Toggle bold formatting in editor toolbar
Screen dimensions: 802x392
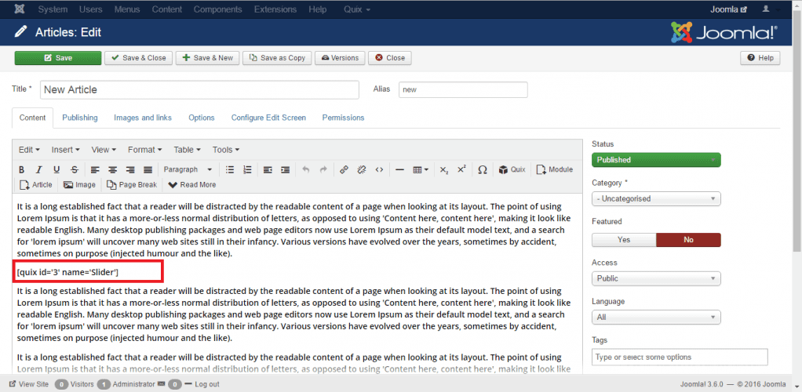coord(22,169)
